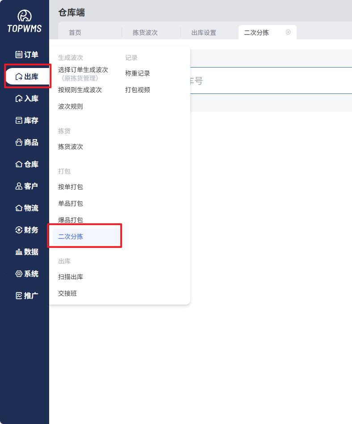Viewport: 352px width, 424px height.
Task: Open the 仓库 sidebar icon
Action: pos(19,164)
